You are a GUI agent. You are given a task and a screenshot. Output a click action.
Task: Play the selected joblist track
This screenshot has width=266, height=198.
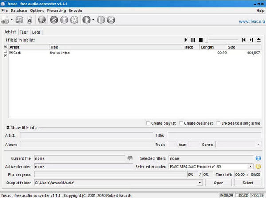(x=186, y=40)
